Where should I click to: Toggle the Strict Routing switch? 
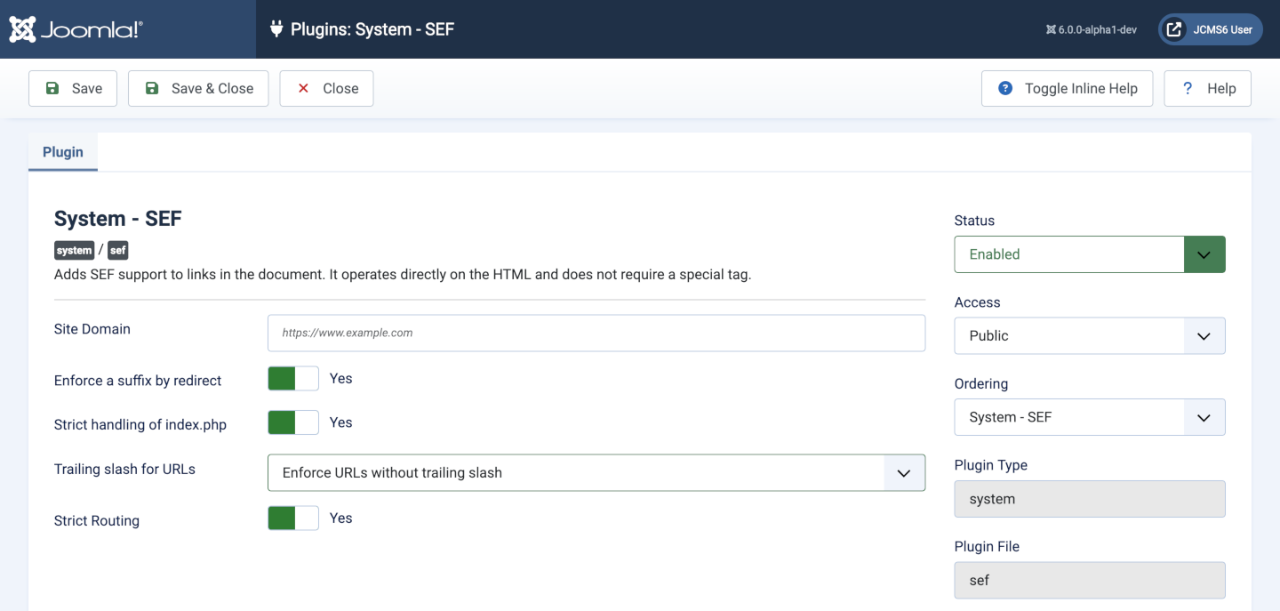293,519
